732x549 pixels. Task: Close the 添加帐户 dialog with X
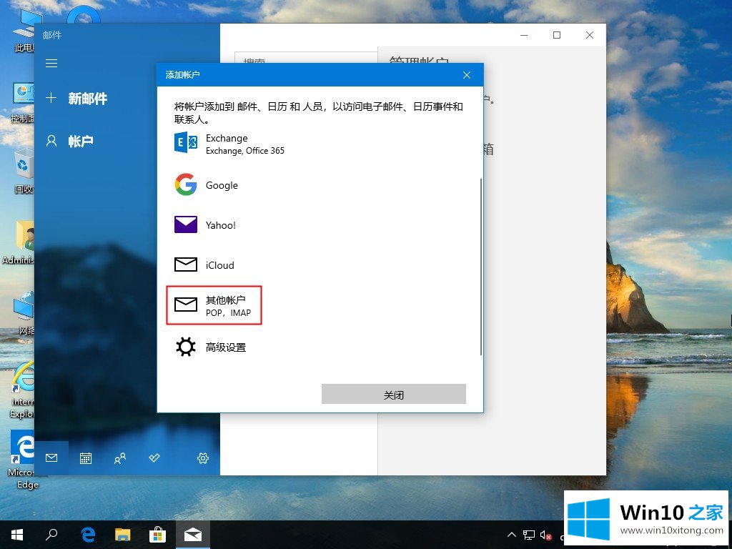(466, 74)
